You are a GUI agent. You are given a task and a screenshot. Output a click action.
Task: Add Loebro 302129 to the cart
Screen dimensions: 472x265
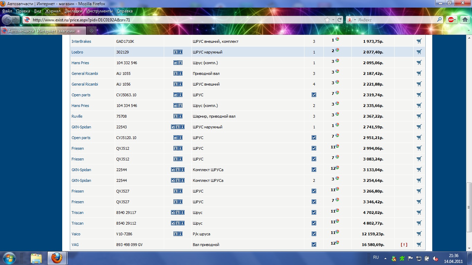pyautogui.click(x=419, y=52)
